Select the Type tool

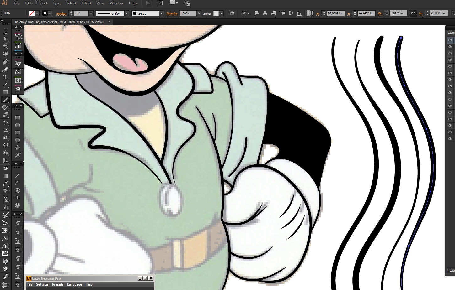pos(5,77)
